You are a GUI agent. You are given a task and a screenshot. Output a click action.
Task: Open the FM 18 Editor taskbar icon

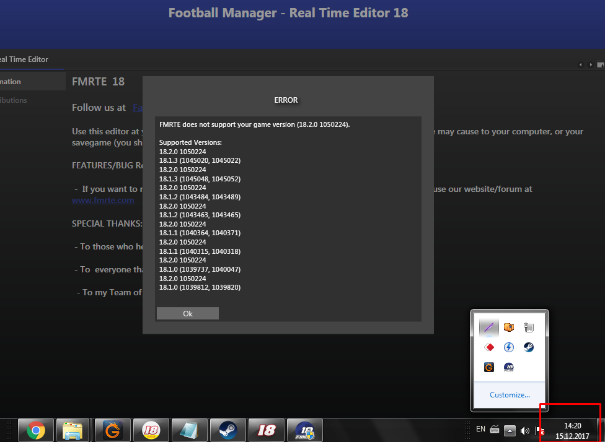[x=151, y=430]
